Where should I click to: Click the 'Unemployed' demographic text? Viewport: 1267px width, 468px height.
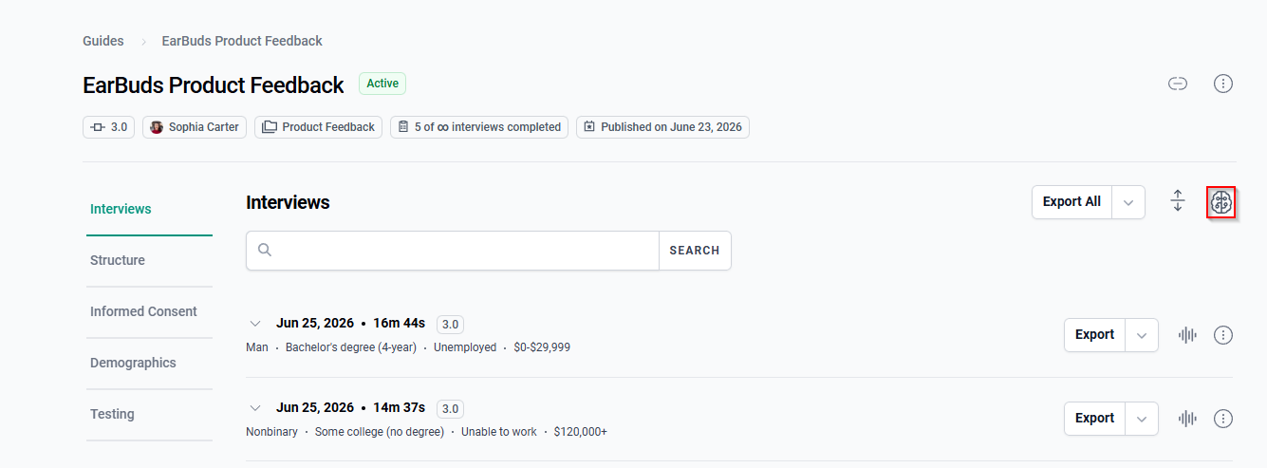pos(465,347)
